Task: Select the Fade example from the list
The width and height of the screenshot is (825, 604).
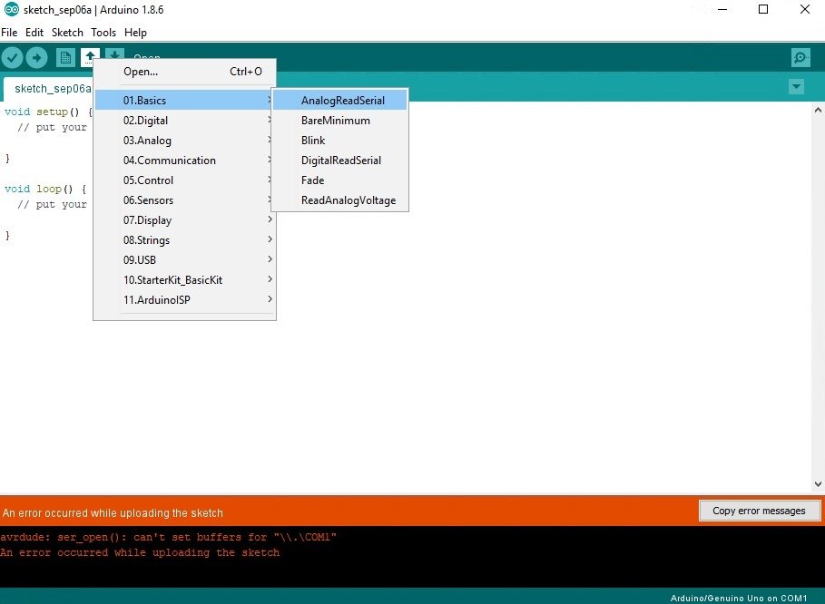Action: [311, 180]
